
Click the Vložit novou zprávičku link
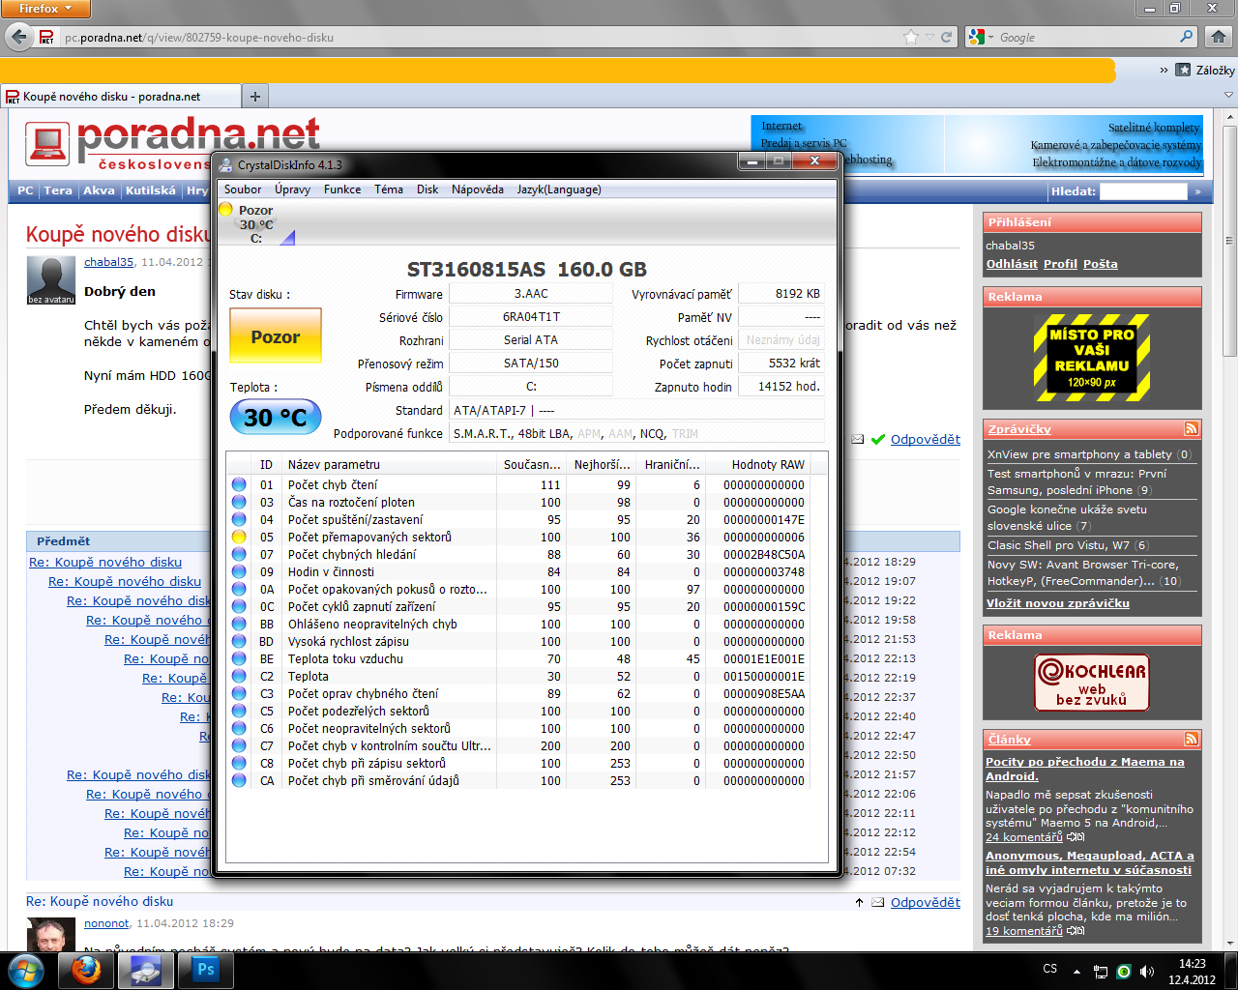(1058, 603)
